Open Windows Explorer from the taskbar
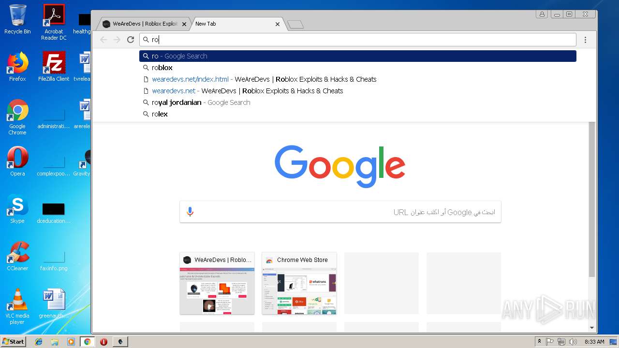Viewport: 619px width, 348px height. pos(55,342)
